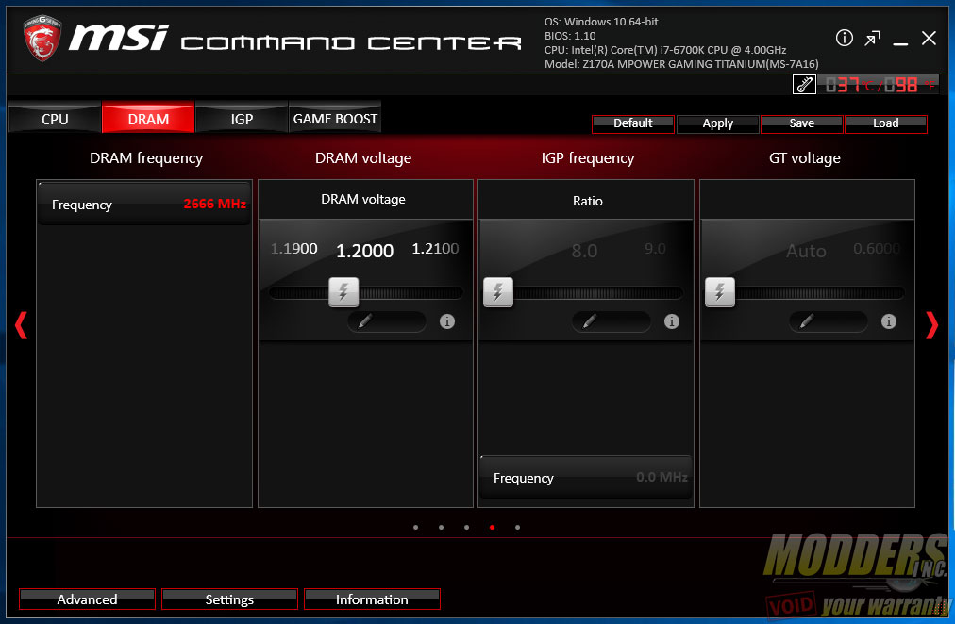955x624 pixels.
Task: Select the 0.6000 GT voltage value
Action: 877,248
